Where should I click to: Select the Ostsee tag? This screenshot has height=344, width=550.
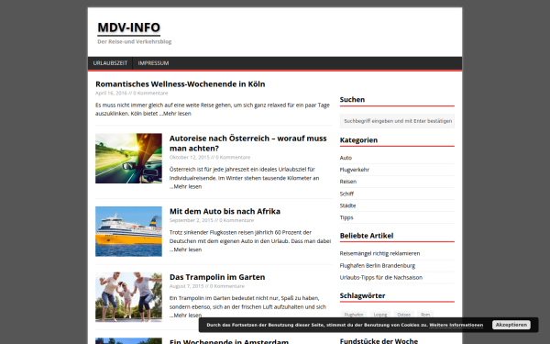point(403,315)
